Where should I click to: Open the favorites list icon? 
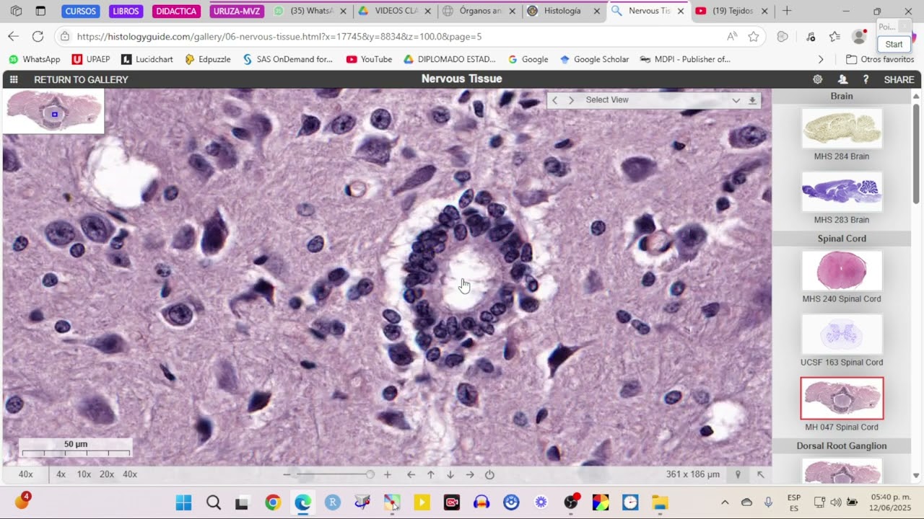click(x=835, y=37)
